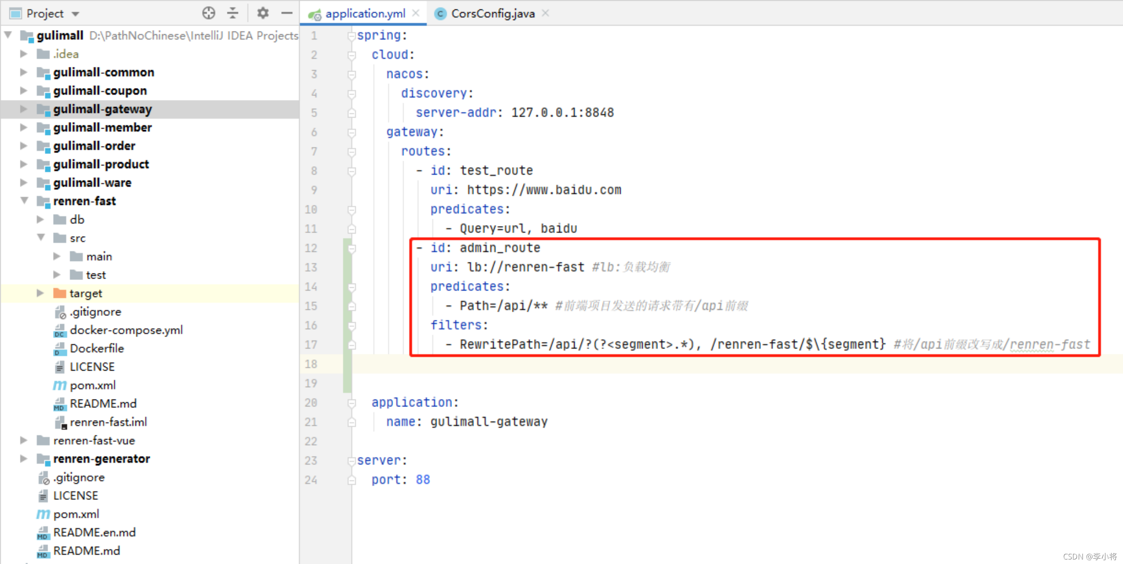1123x564 pixels.
Task: Collapse the renren-fast module
Action: point(25,200)
